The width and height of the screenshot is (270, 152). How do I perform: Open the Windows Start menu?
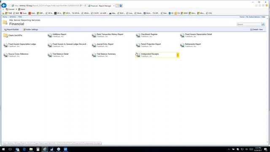pos(3,149)
